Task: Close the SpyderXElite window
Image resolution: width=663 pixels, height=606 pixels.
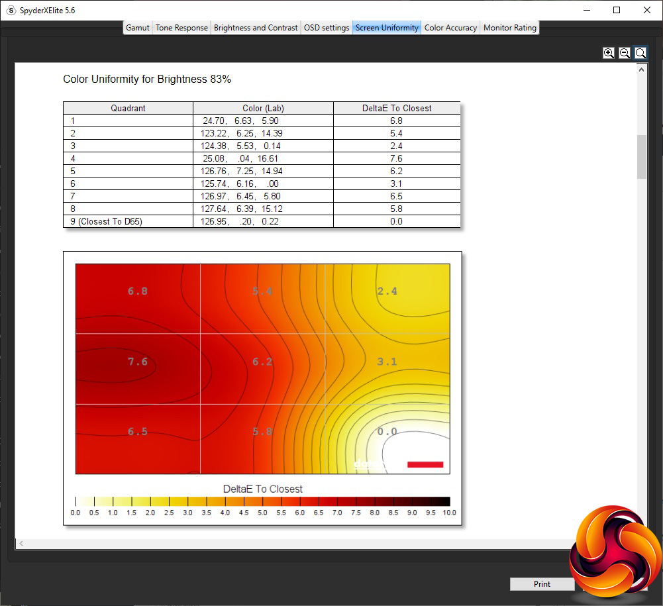Action: (647, 10)
